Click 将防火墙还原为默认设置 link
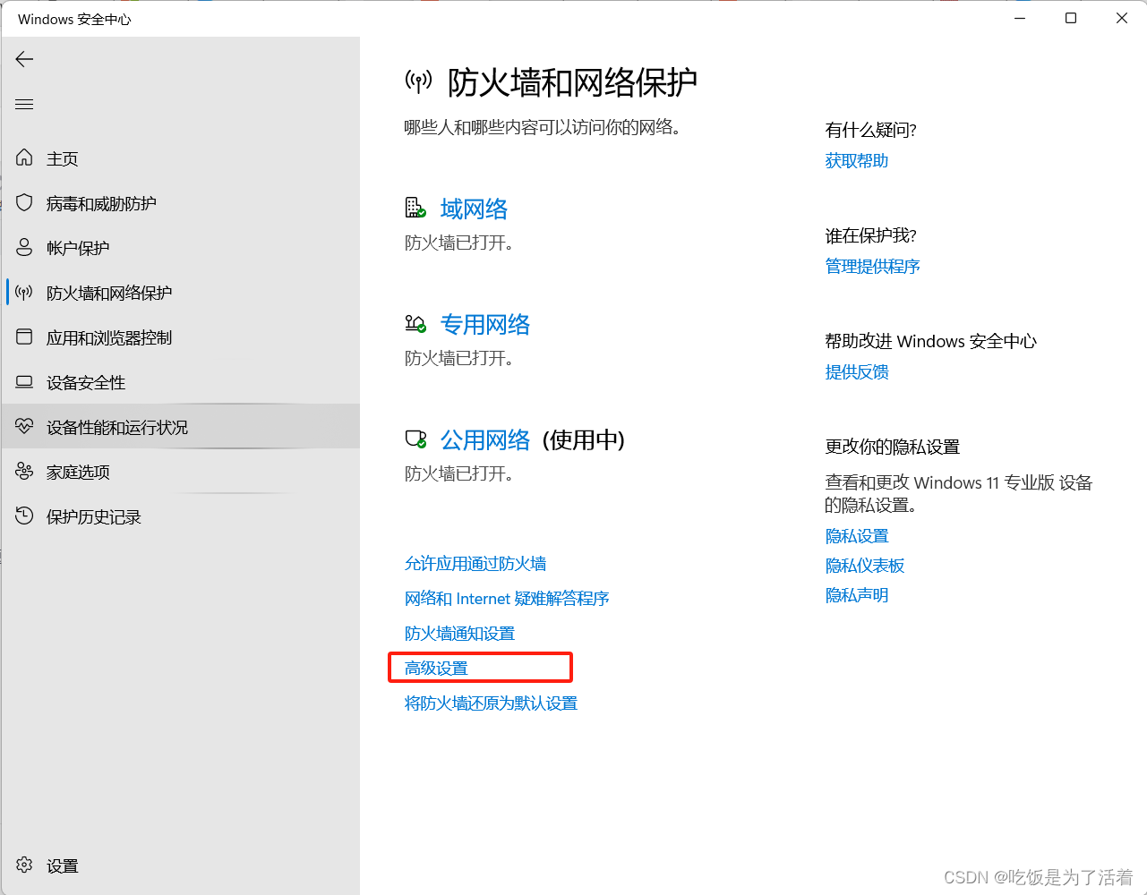Screen dimensions: 1147x895 coord(491,703)
